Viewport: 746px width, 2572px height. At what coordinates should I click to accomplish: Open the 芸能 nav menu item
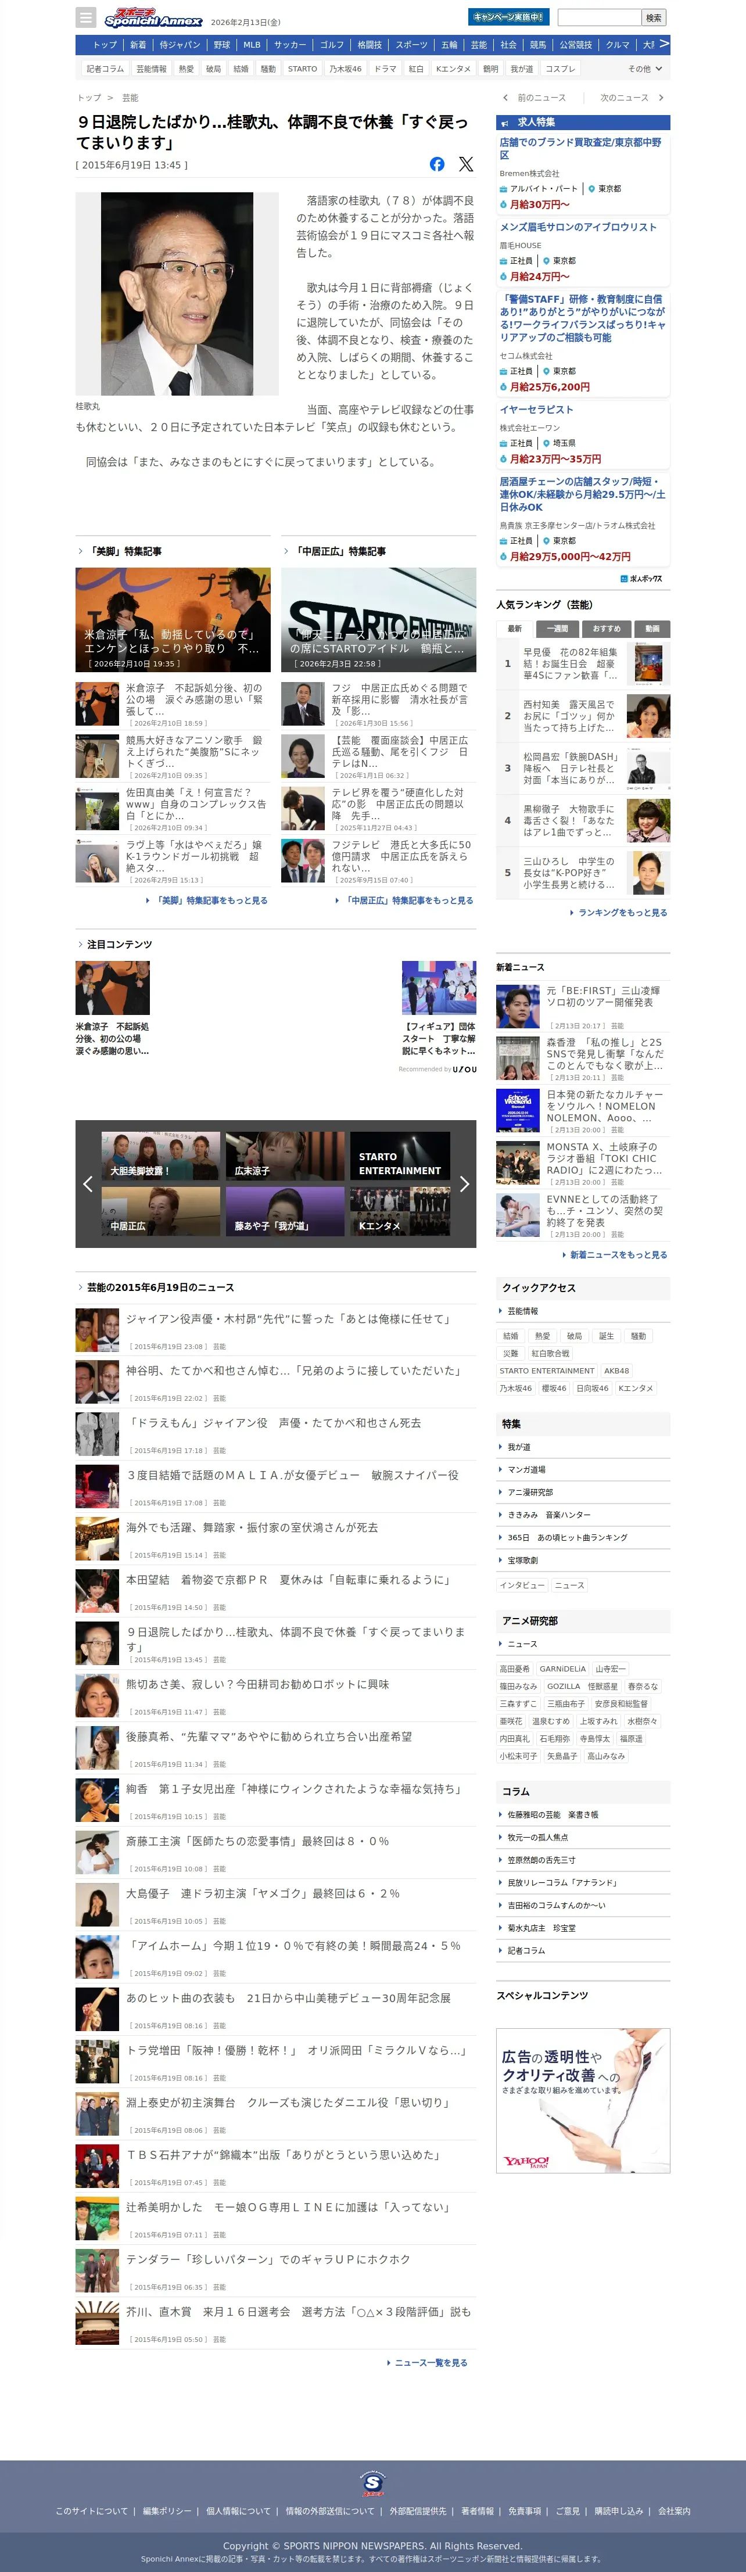(x=479, y=45)
